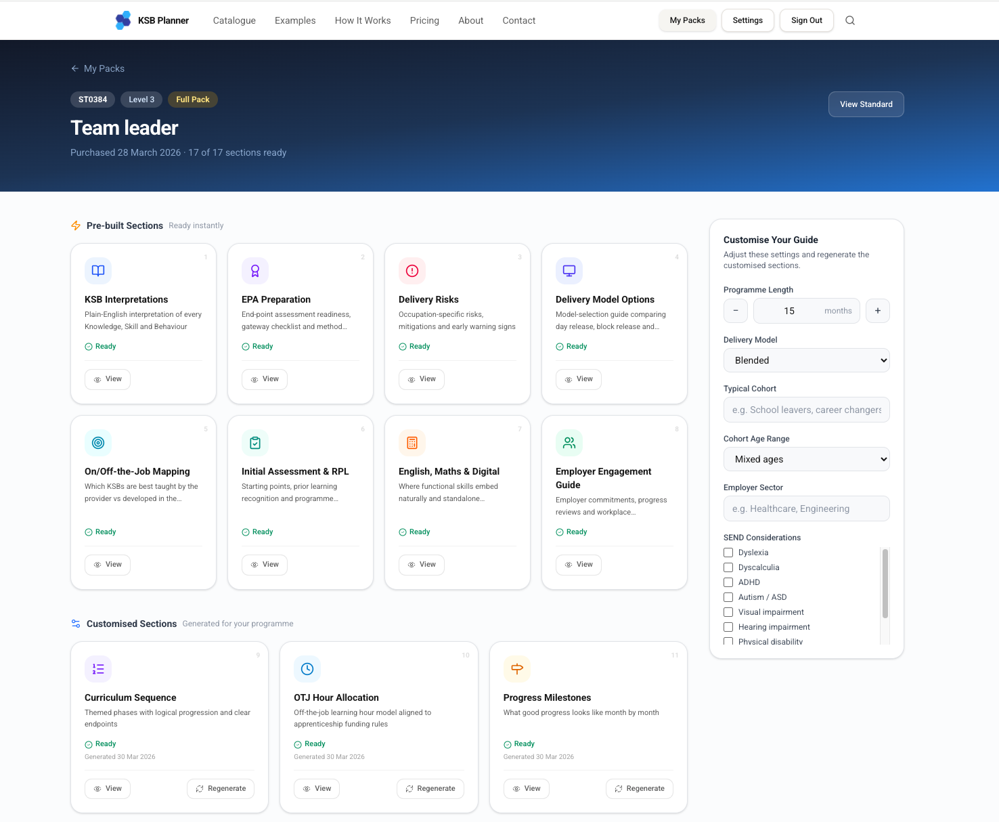
Task: Enable the Dyslexia consideration
Action: pos(728,553)
